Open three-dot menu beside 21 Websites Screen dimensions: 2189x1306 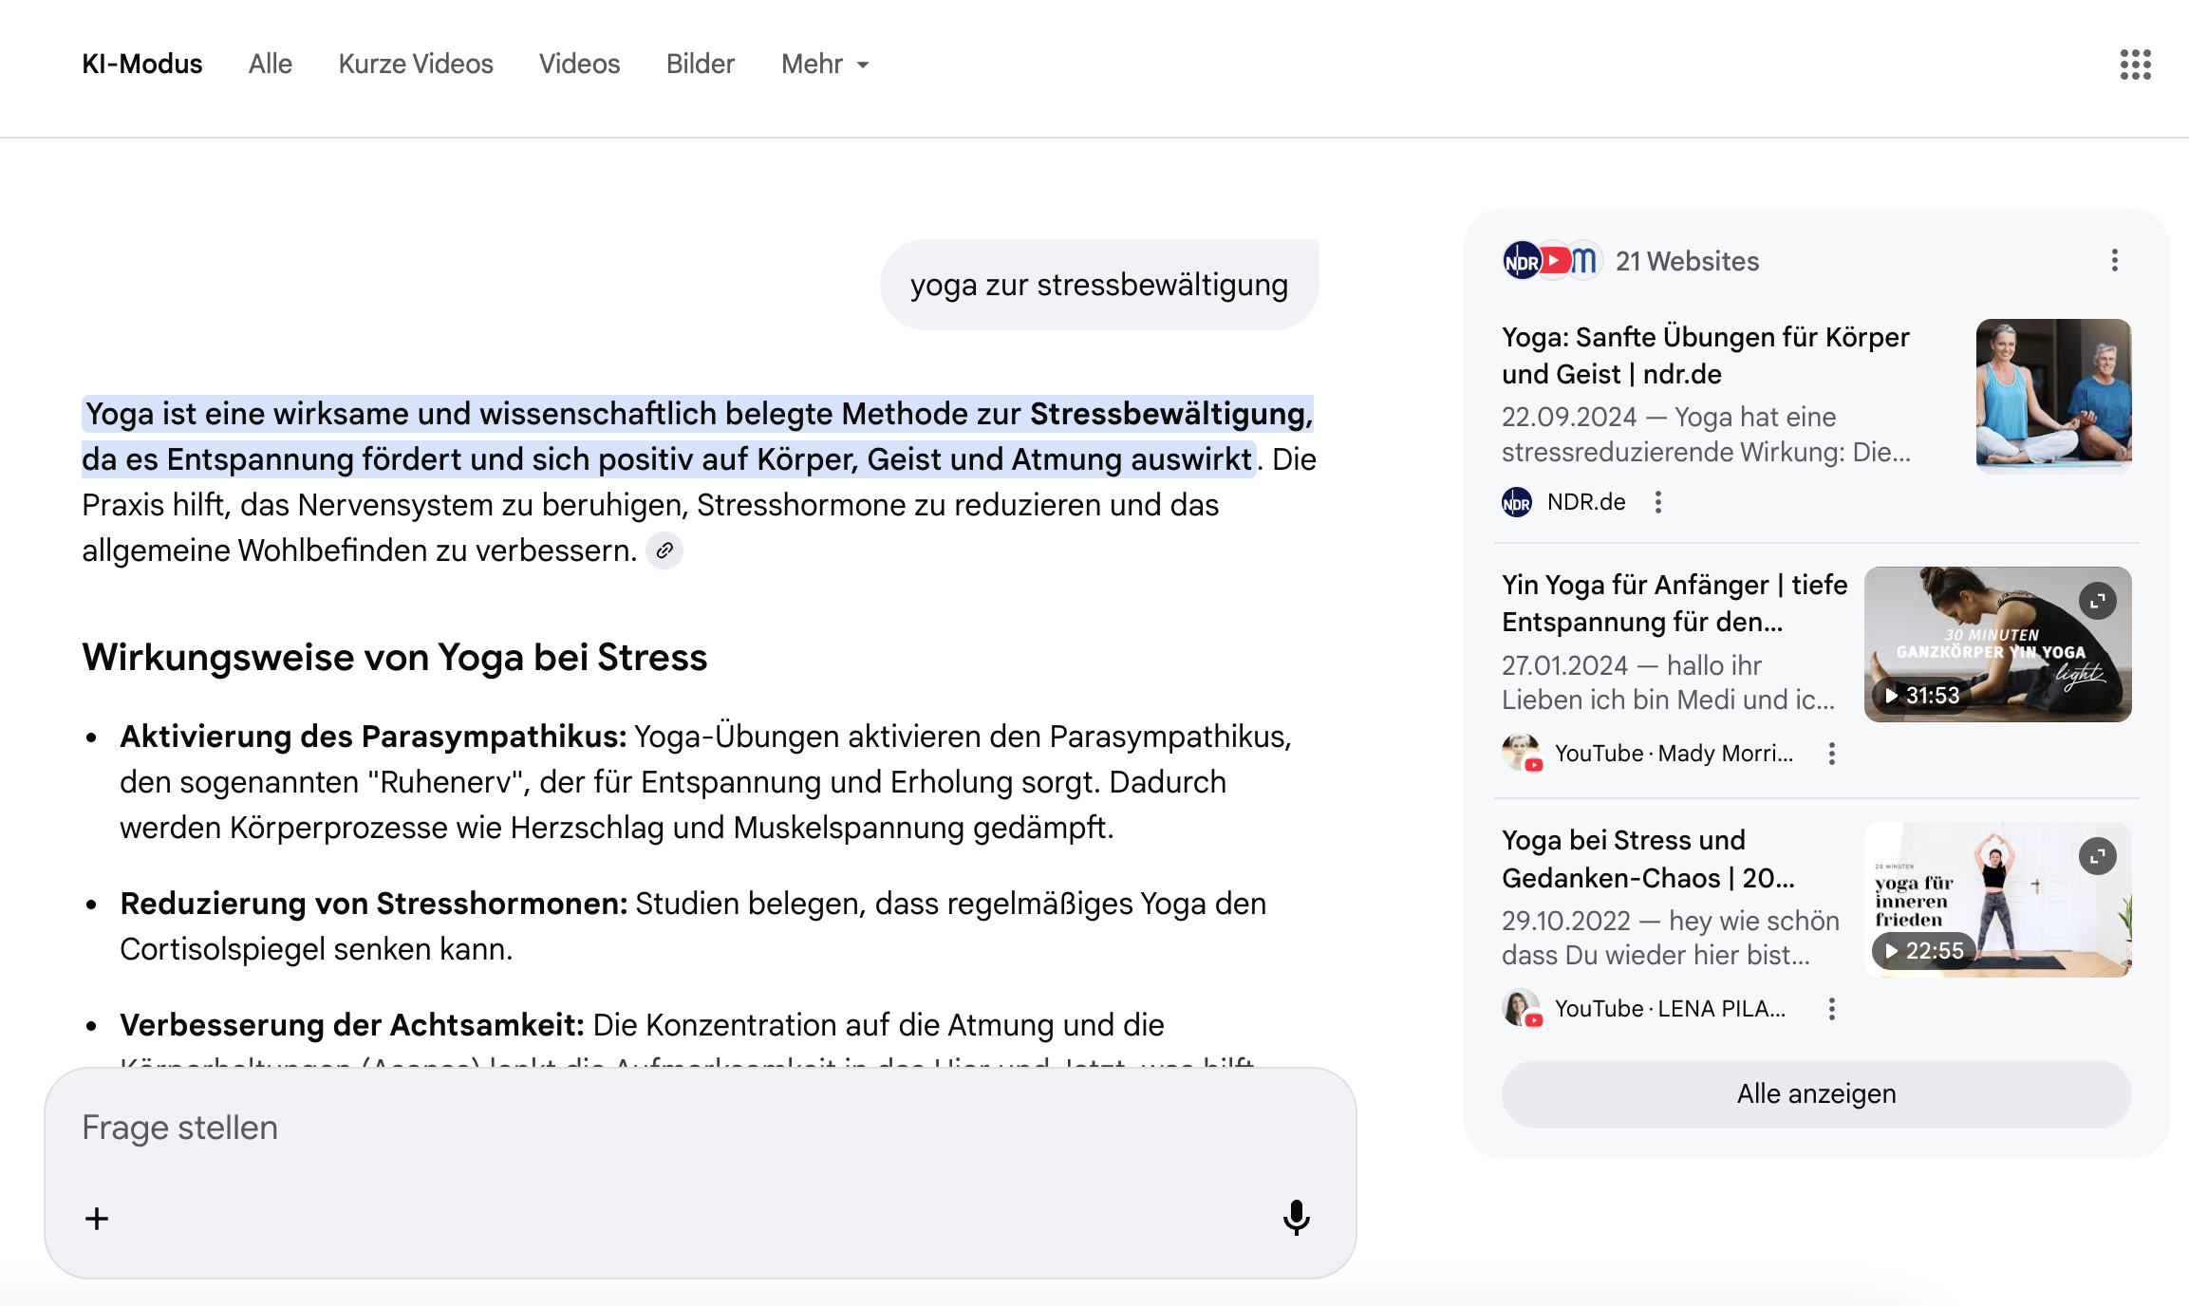click(2114, 261)
